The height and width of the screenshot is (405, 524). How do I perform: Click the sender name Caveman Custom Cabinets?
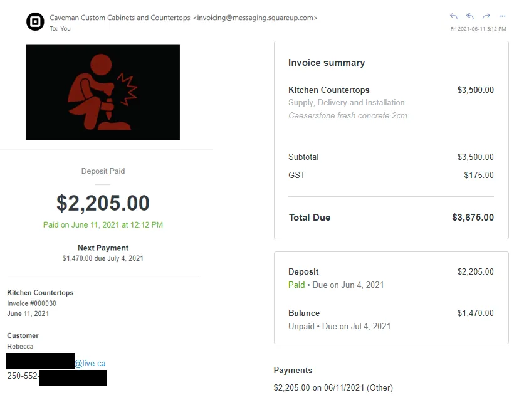coord(119,18)
